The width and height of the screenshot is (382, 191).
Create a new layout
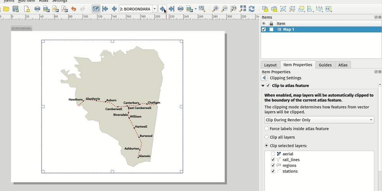pos(27,9)
